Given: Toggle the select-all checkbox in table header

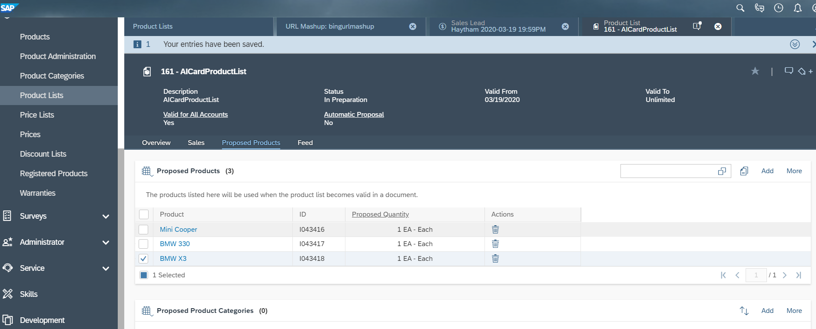Looking at the screenshot, I should (x=144, y=214).
